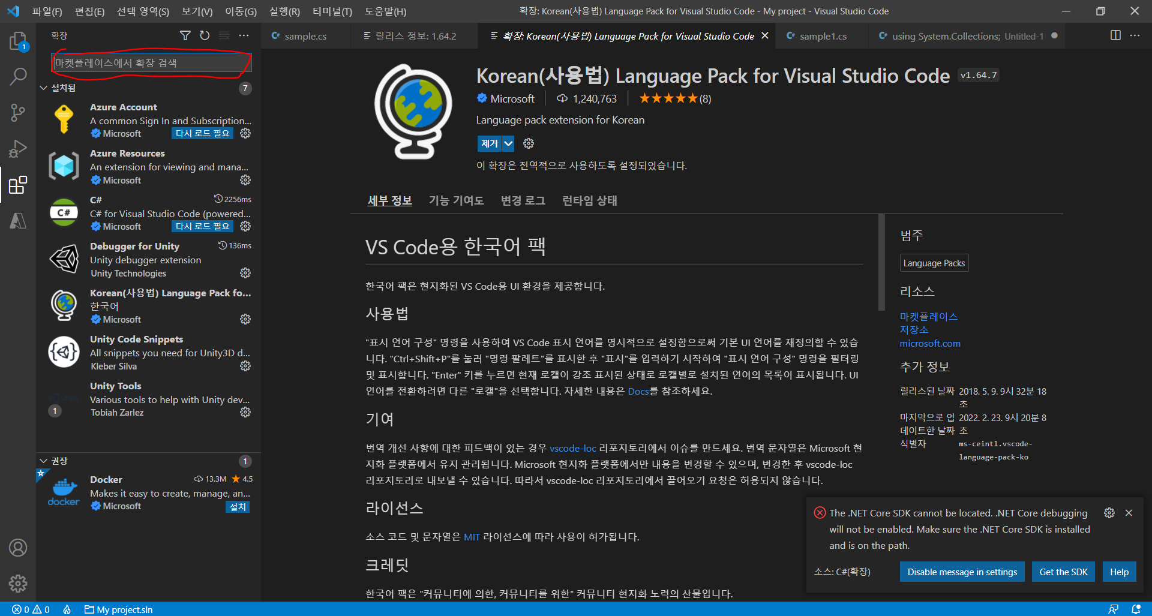Click Disable message in settings button
This screenshot has width=1152, height=616.
click(962, 572)
